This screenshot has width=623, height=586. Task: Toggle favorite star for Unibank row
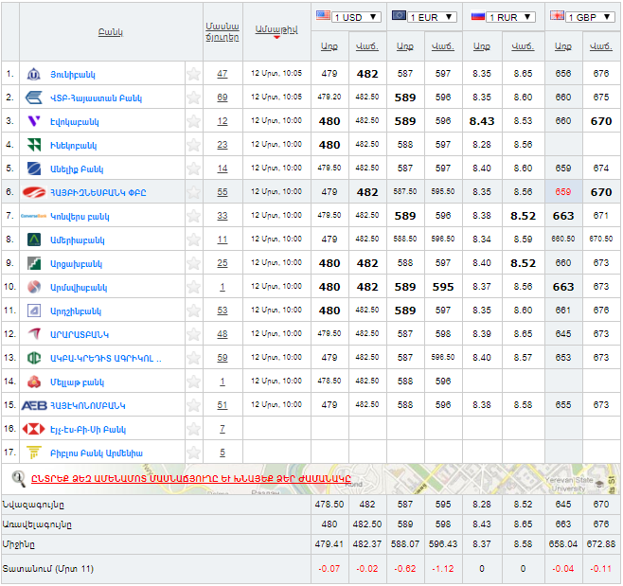(193, 74)
